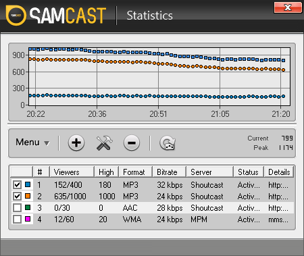
Task: Click the Server column header
Action: [x=210, y=172]
